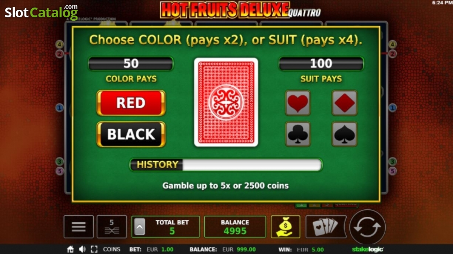Switch the COINS display mode
Screen dimensions: 453x254
112,249
